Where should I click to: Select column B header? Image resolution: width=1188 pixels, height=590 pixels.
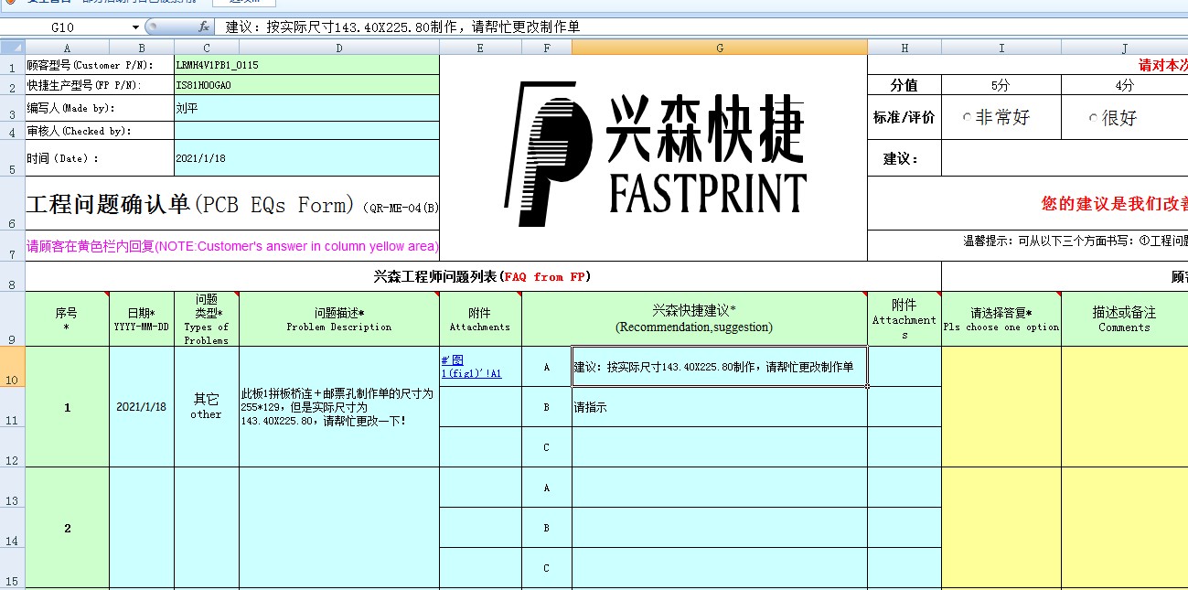(141, 47)
